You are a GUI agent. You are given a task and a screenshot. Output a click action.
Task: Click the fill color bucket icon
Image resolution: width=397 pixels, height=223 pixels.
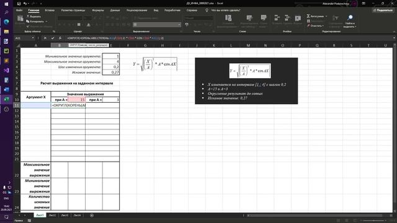coord(88,25)
